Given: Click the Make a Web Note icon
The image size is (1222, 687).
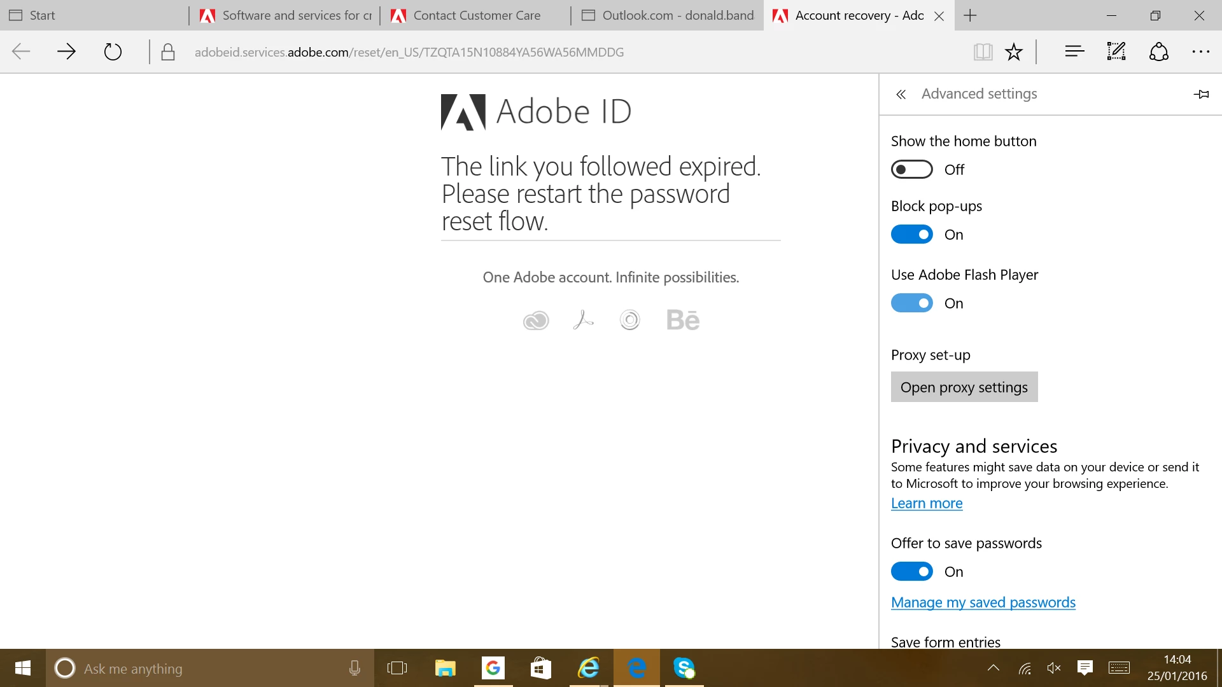Looking at the screenshot, I should tap(1116, 52).
